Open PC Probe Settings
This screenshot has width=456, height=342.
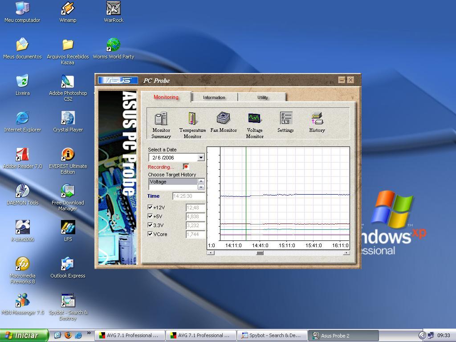click(285, 122)
